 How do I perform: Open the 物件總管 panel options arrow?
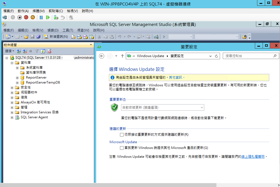click(x=91, y=45)
